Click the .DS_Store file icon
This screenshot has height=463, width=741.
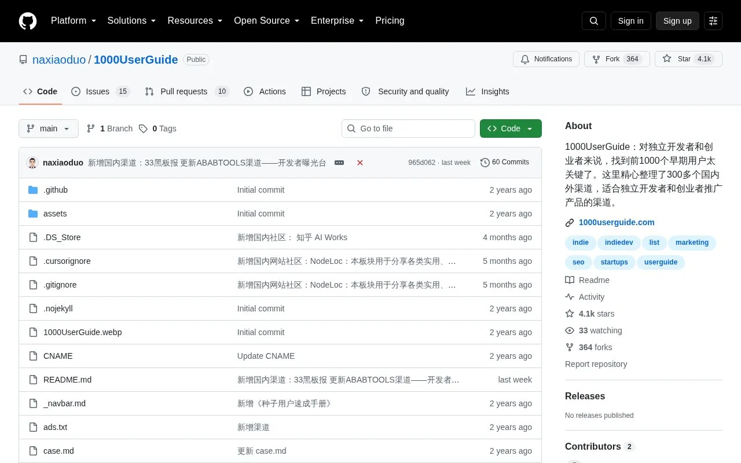coord(33,237)
